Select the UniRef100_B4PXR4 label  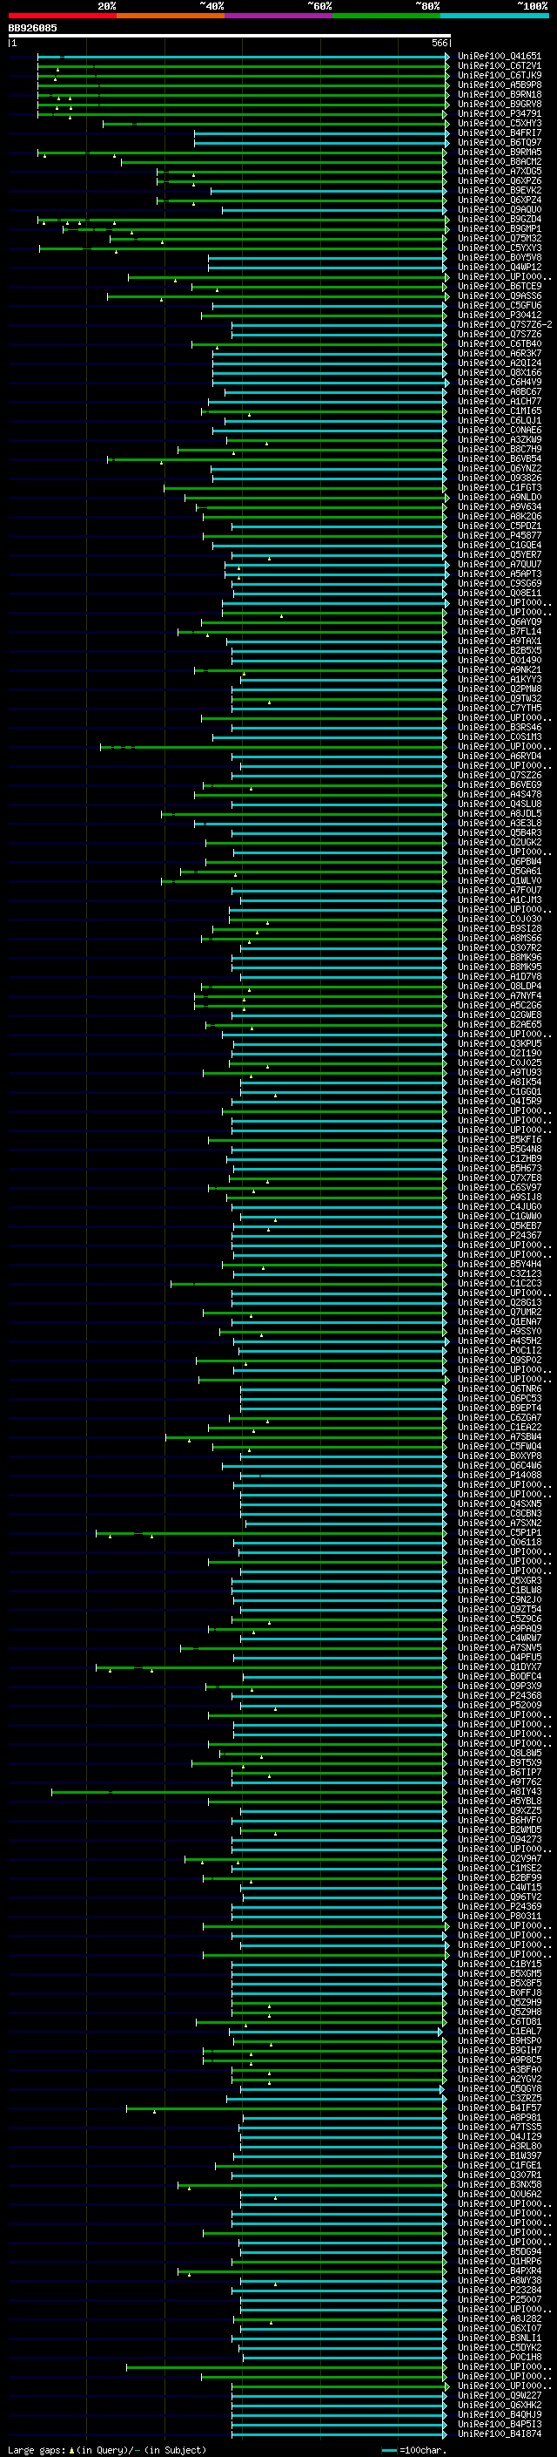500,2270
